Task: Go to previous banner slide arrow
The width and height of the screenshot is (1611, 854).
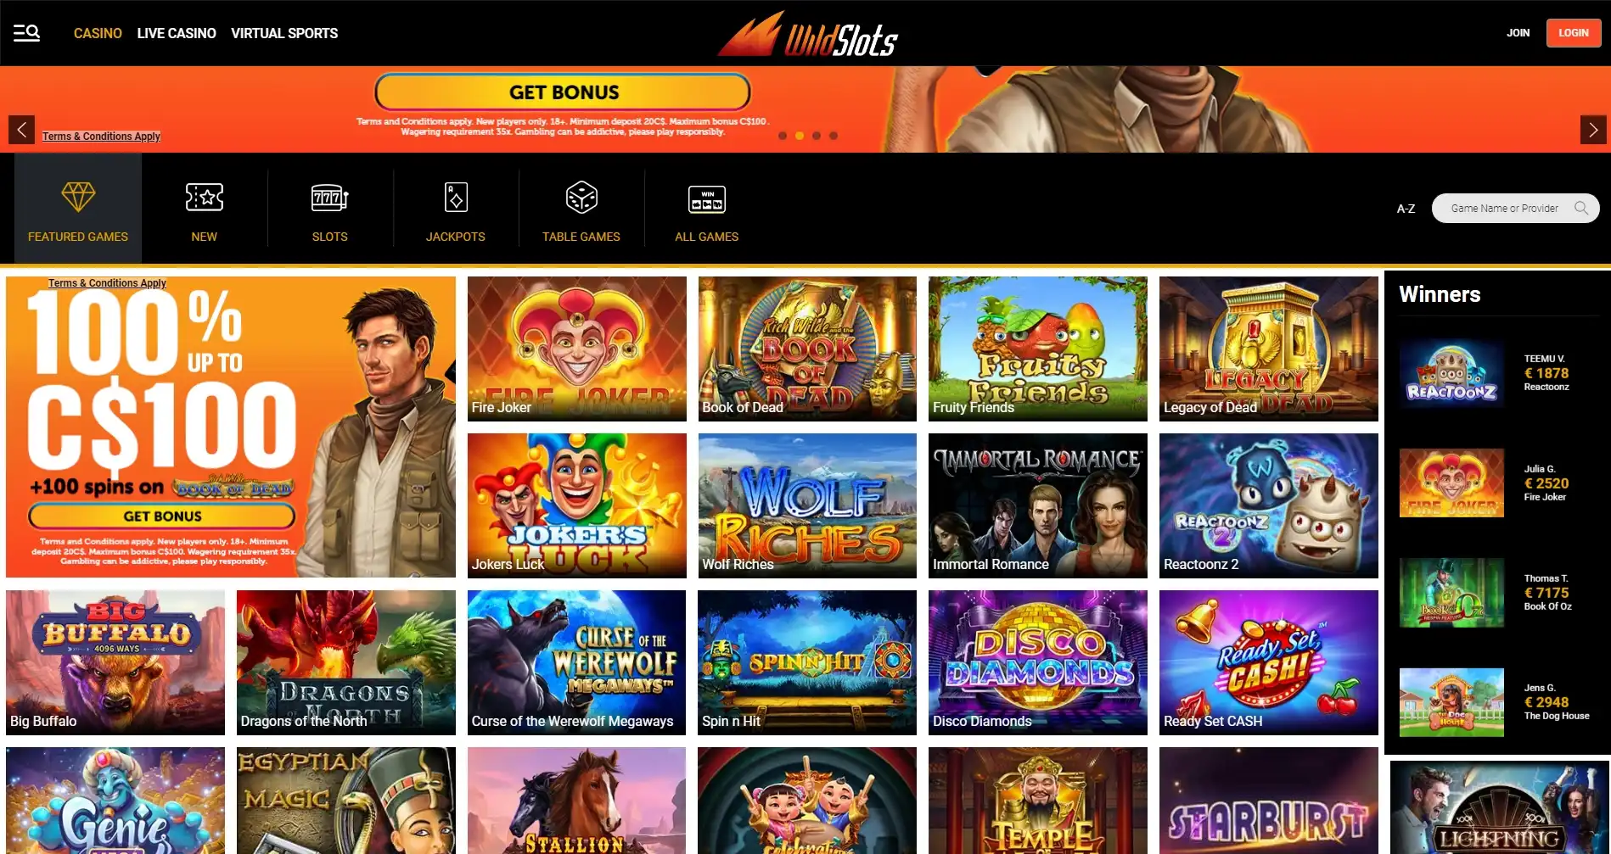Action: click(22, 130)
